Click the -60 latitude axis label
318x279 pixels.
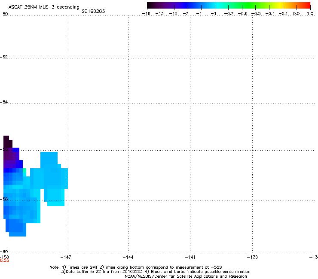coord(4,252)
